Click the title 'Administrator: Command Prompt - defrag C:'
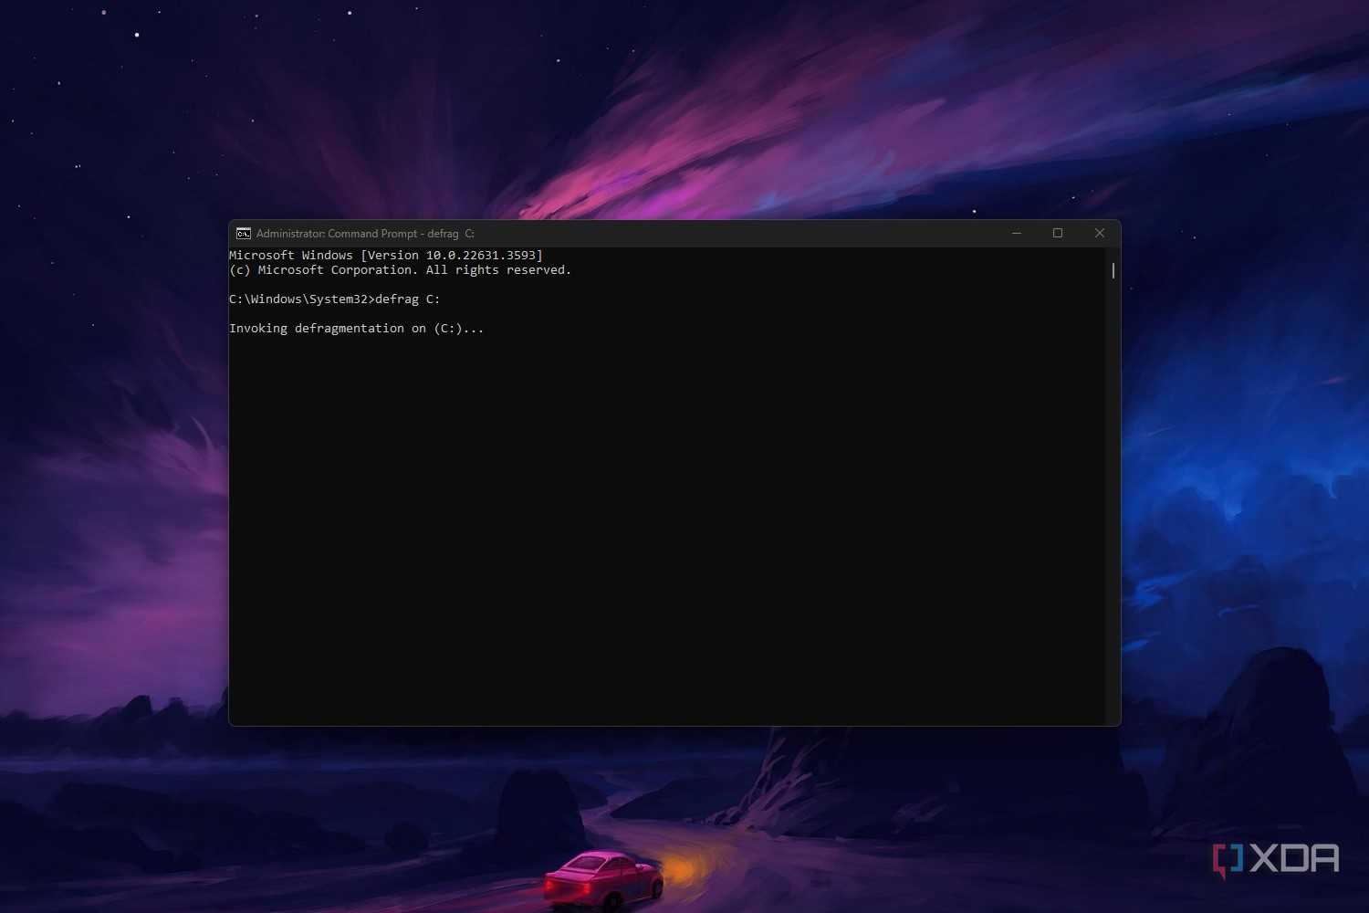The height and width of the screenshot is (913, 1369). [x=365, y=234]
